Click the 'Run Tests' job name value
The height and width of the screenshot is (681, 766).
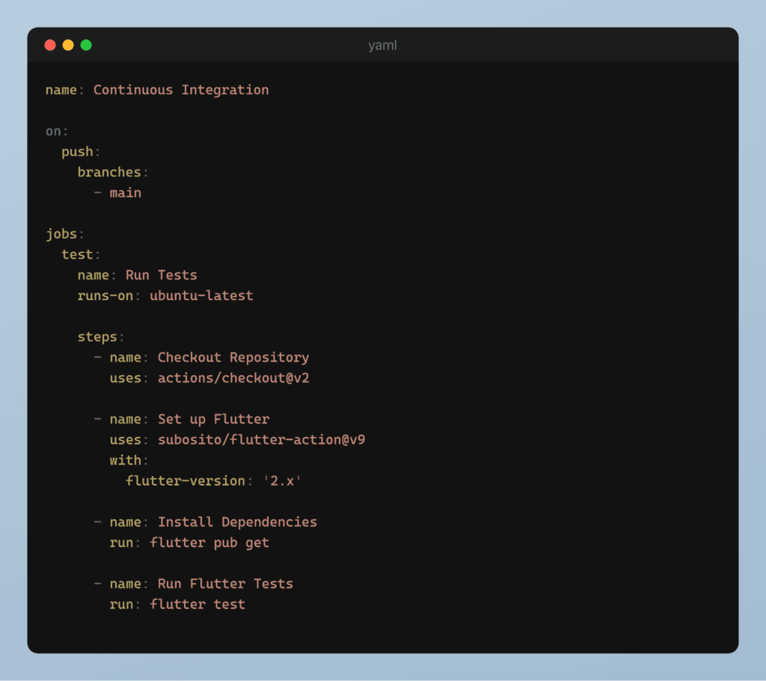161,275
